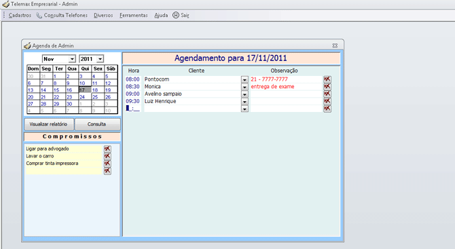Click the Sair face icon
Image resolution: width=455 pixels, height=249 pixels.
coord(176,15)
